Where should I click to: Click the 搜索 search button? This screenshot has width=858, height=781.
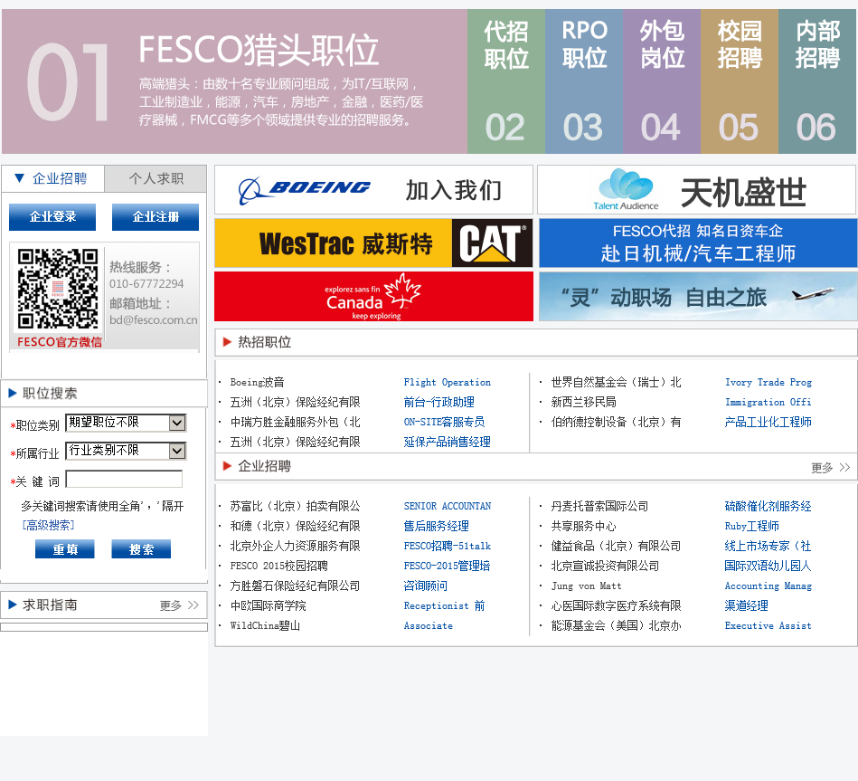[141, 548]
